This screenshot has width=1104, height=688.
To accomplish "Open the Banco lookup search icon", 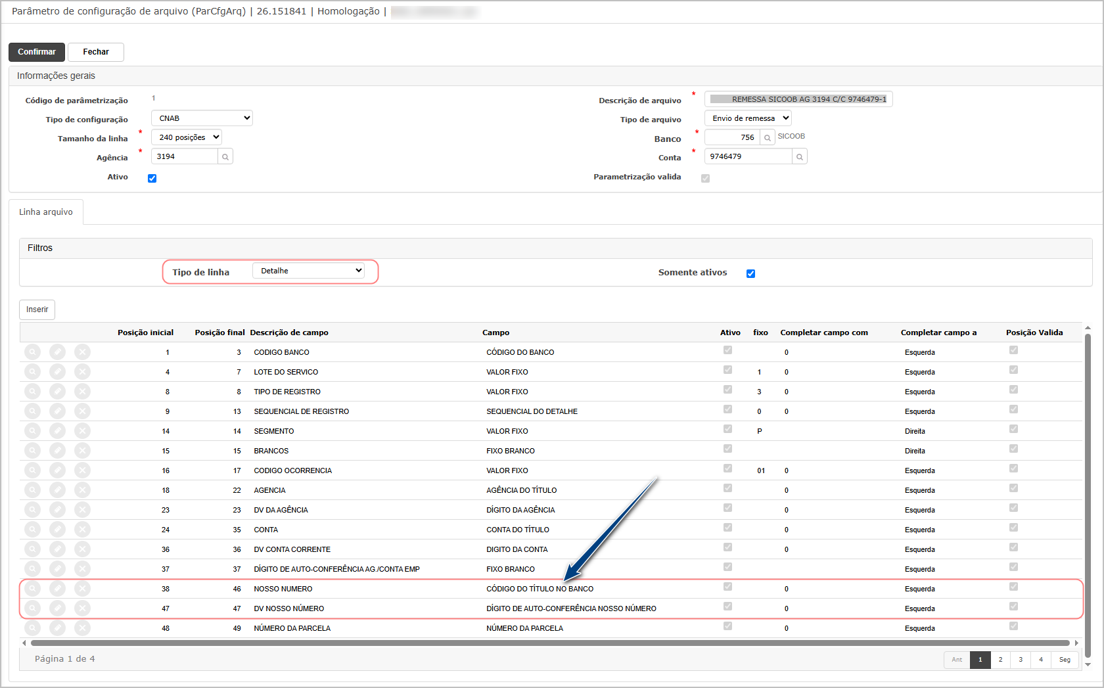I will pyautogui.click(x=767, y=137).
